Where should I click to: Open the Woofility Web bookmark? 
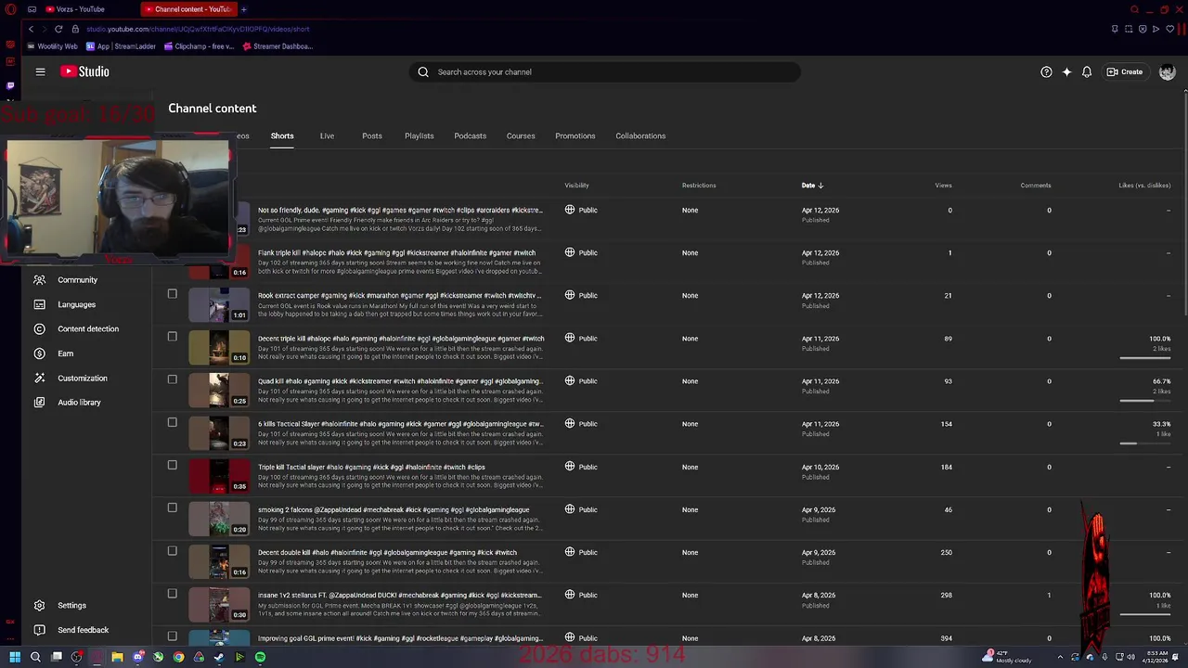53,46
